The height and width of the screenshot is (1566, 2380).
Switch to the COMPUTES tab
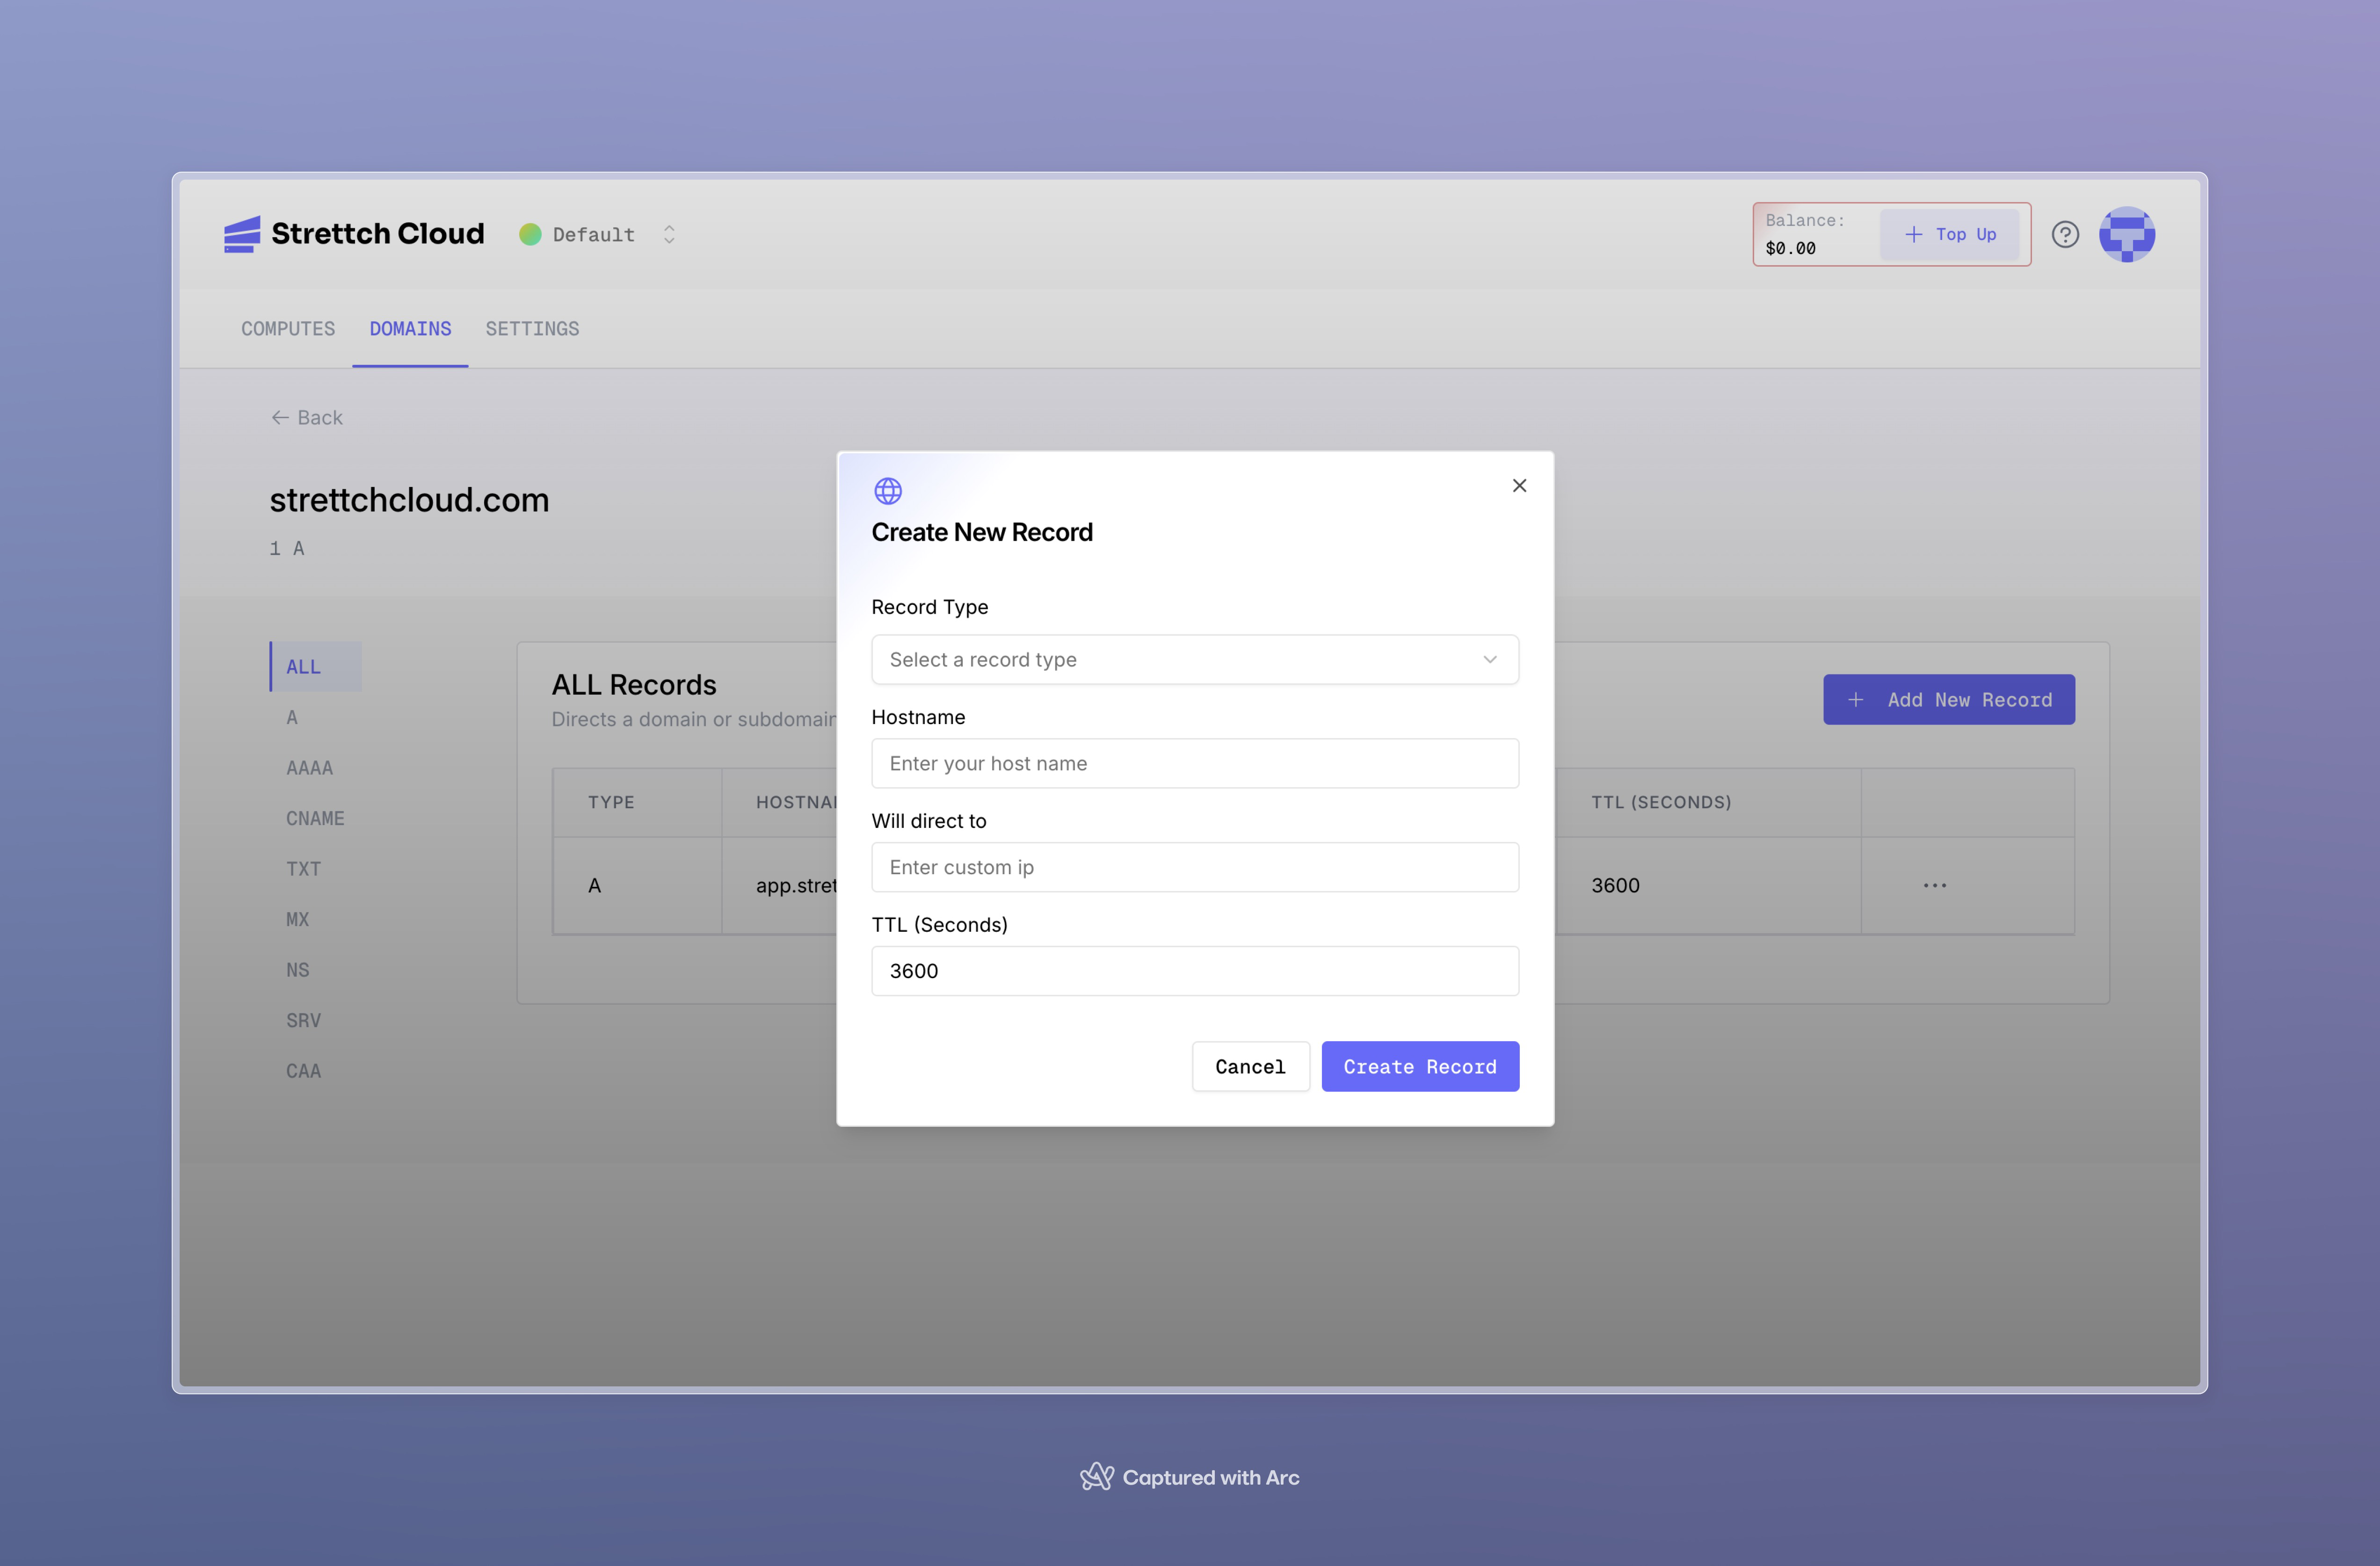click(x=288, y=328)
